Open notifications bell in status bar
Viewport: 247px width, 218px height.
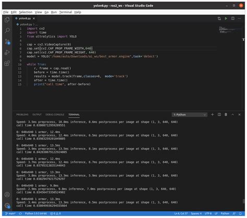pyautogui.click(x=240, y=213)
